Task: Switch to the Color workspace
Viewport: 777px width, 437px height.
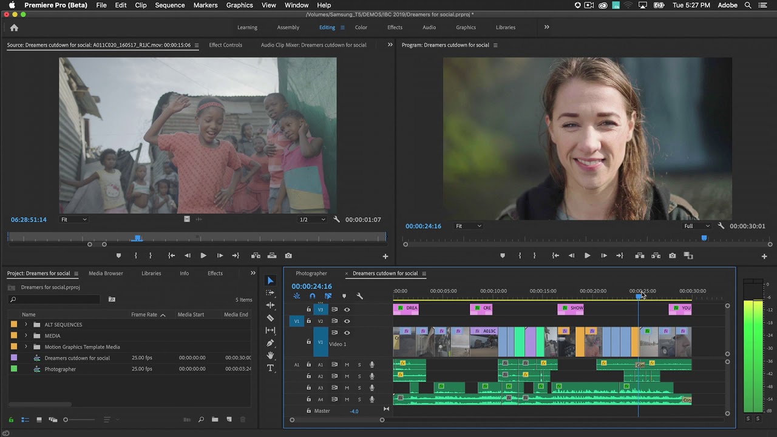Action: 361,27
